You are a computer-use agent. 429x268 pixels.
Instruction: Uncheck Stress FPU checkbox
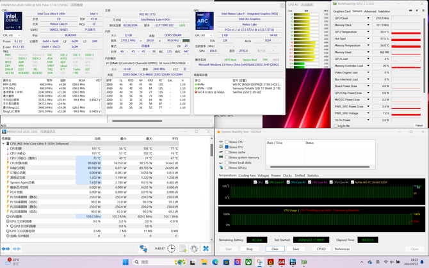point(227,147)
